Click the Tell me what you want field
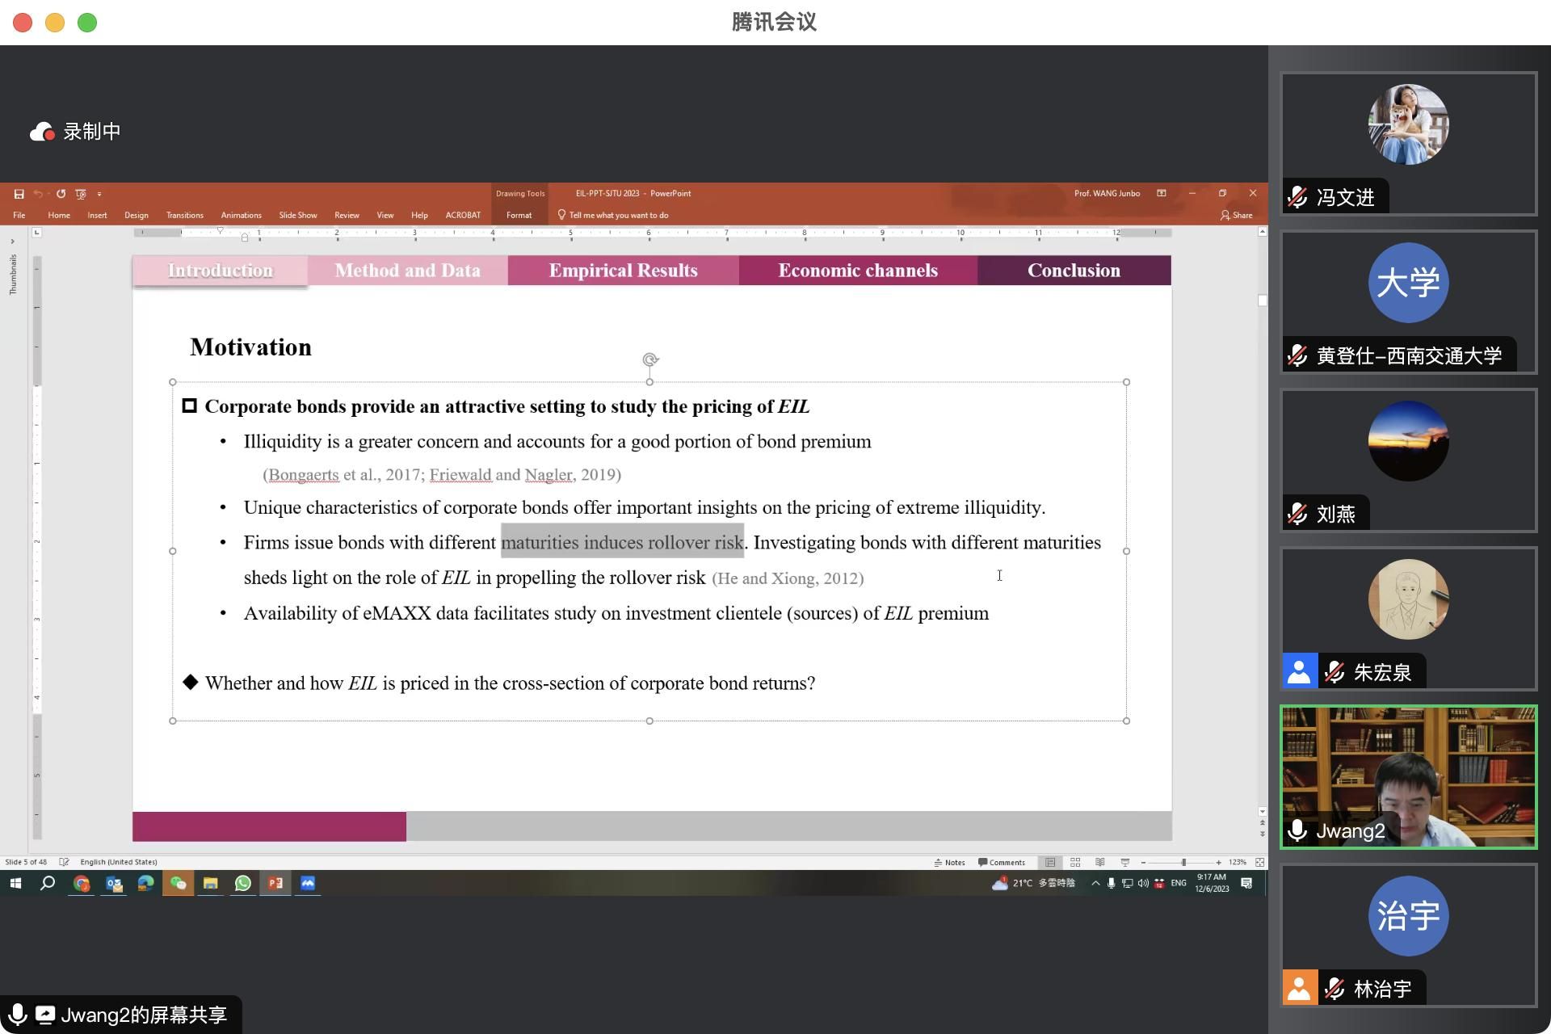 pos(618,216)
